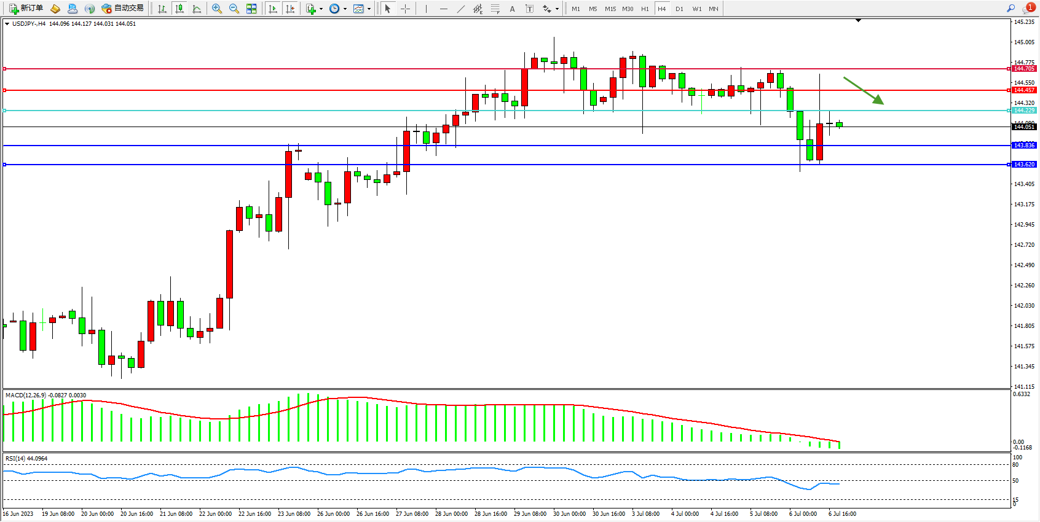Pick the draw vertical line tool

click(x=426, y=9)
